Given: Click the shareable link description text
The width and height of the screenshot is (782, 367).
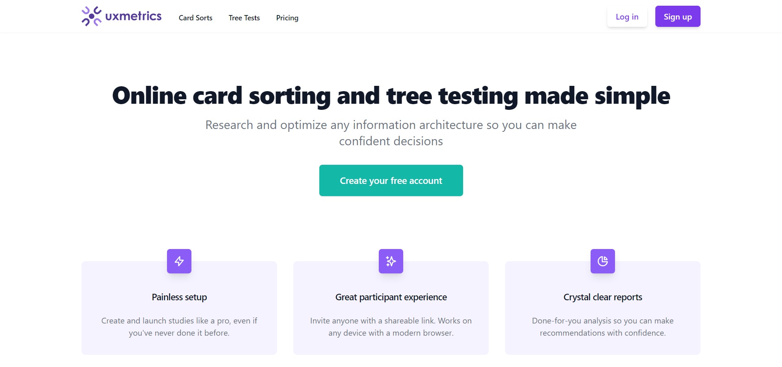Looking at the screenshot, I should [x=391, y=327].
